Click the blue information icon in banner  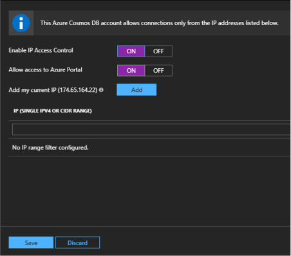pos(21,23)
